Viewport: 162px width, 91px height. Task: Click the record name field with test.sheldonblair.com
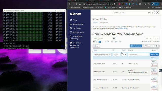click(102, 55)
